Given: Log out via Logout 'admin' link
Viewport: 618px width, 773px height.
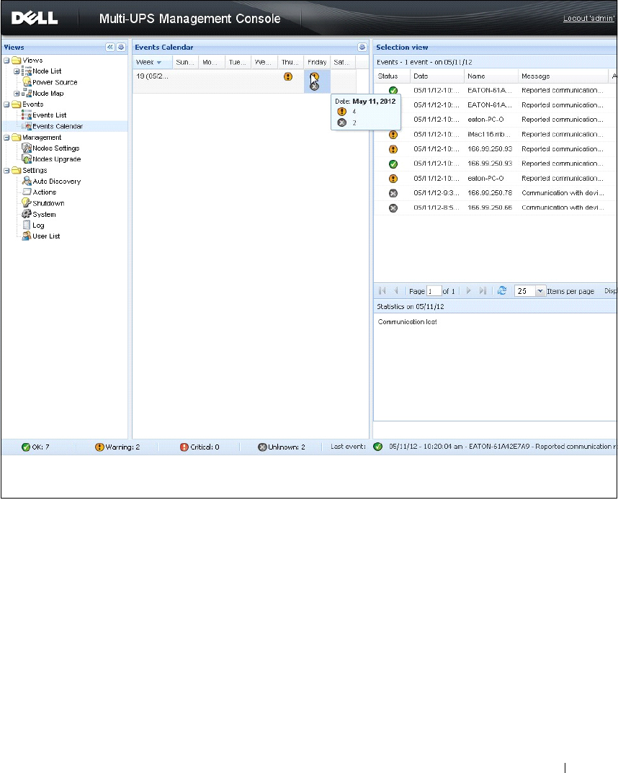Looking at the screenshot, I should click(x=589, y=18).
